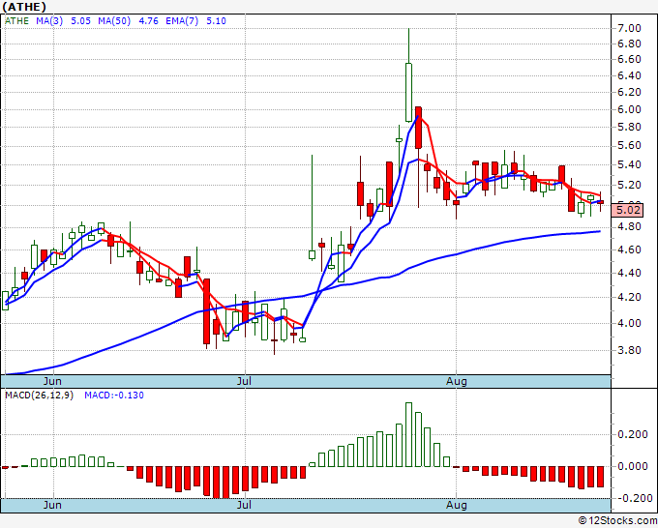This screenshot has height=528, width=658.
Task: Click the EMA(7) legend label
Action: (x=182, y=21)
